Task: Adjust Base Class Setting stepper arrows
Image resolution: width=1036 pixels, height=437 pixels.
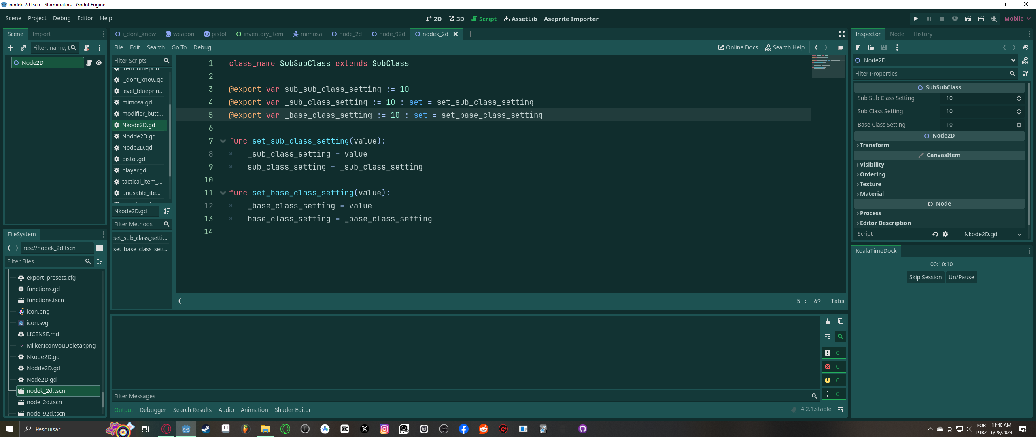Action: click(1019, 125)
